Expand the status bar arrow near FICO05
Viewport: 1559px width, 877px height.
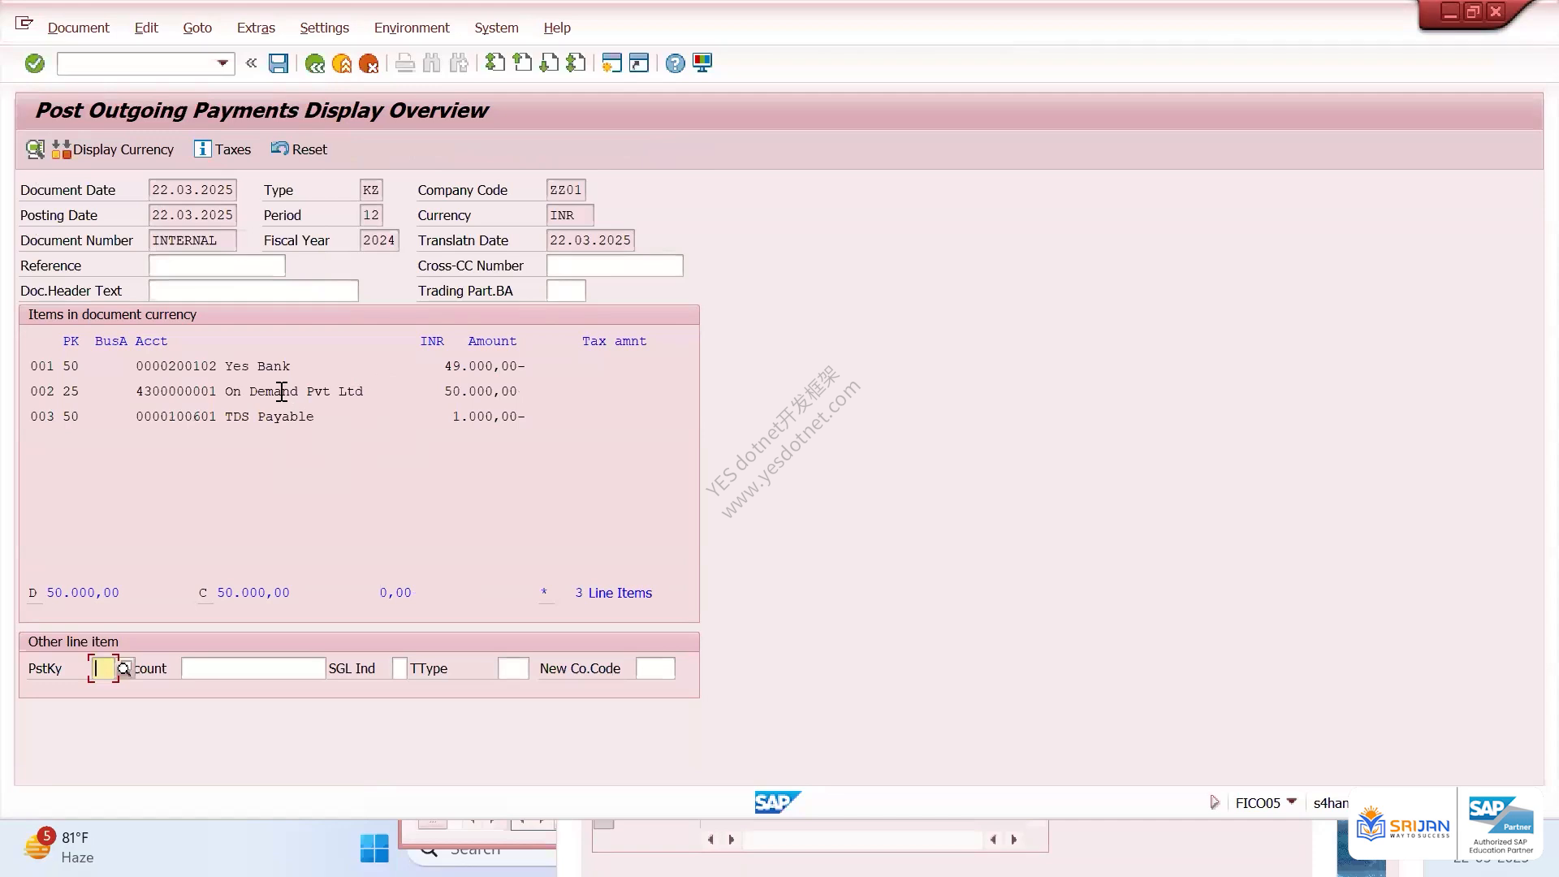point(1215,802)
